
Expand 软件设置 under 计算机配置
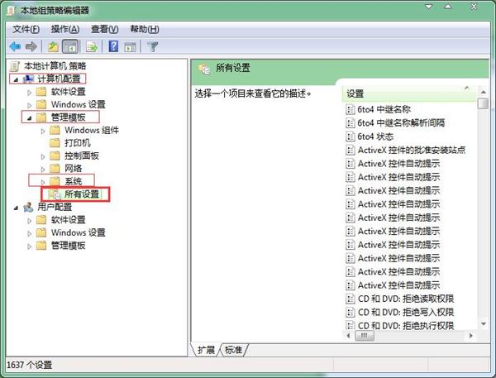(30, 93)
